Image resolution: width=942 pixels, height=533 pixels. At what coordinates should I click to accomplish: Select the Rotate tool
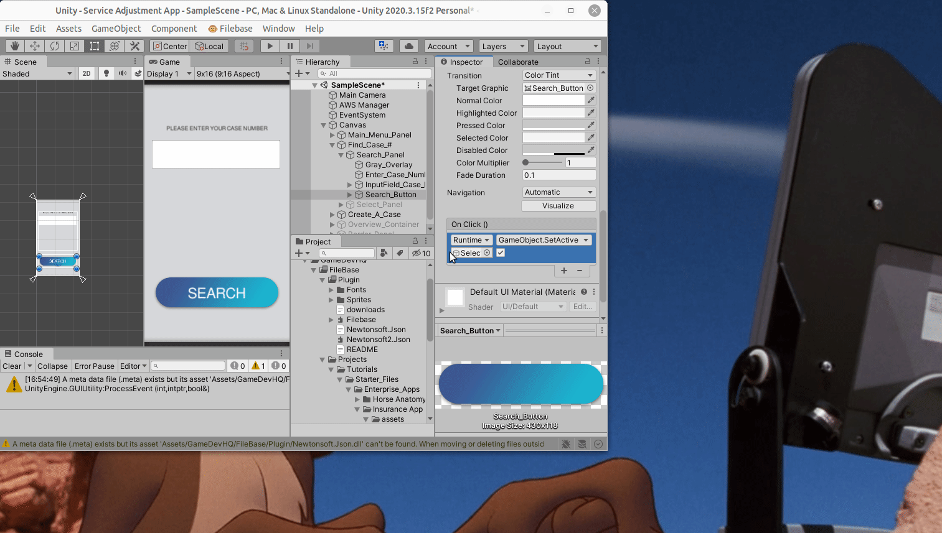55,46
